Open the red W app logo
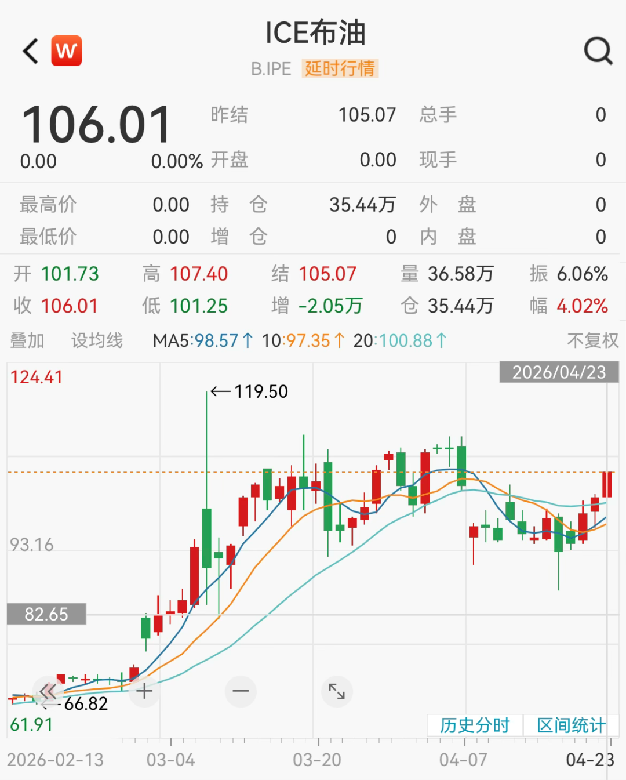This screenshot has width=626, height=780. click(67, 51)
